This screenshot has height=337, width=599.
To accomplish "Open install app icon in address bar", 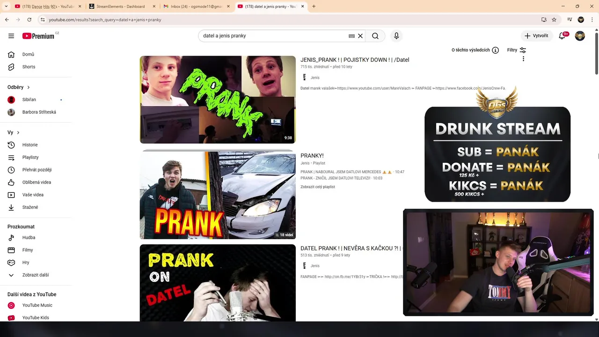I will 544,20.
